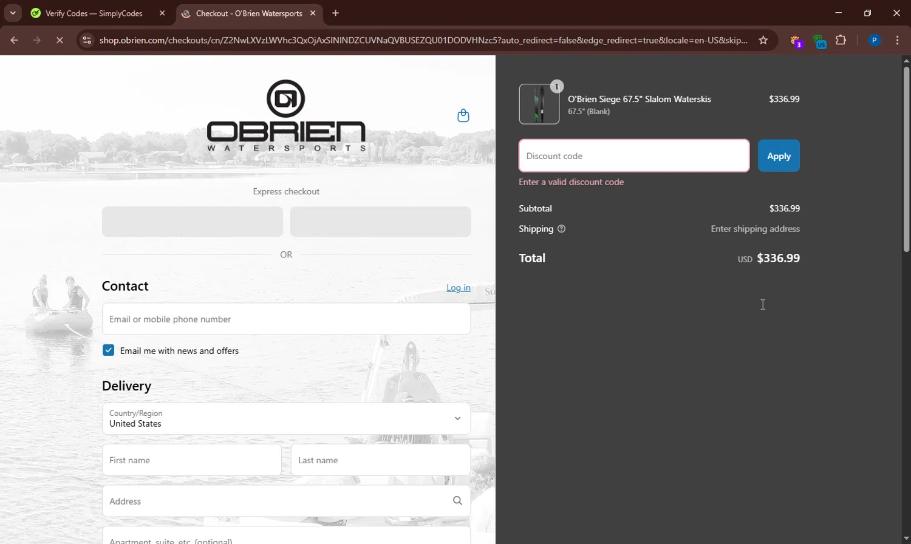
Task: Close the Checkout O'Brien Watersports tab
Action: tap(313, 13)
